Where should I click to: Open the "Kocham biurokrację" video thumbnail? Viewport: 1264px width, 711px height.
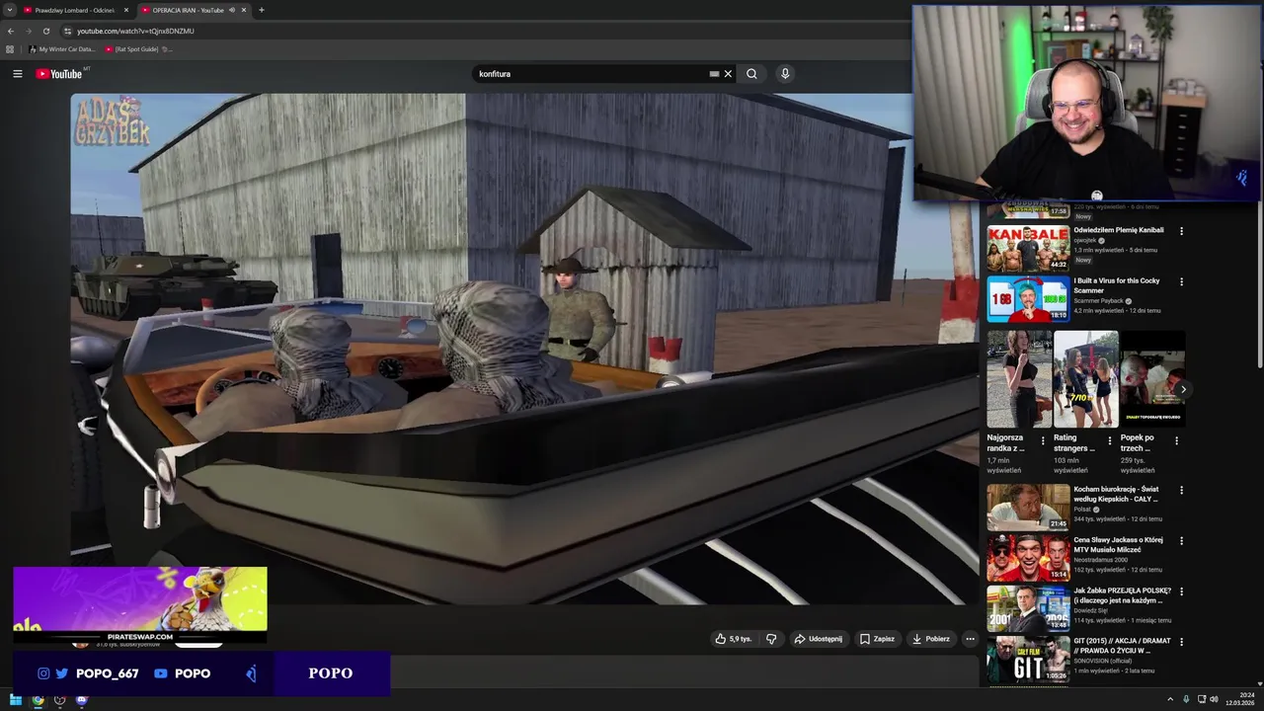[1028, 507]
